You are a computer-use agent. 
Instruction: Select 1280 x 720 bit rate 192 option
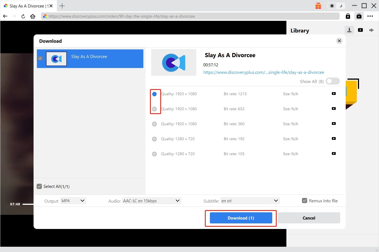pos(154,139)
